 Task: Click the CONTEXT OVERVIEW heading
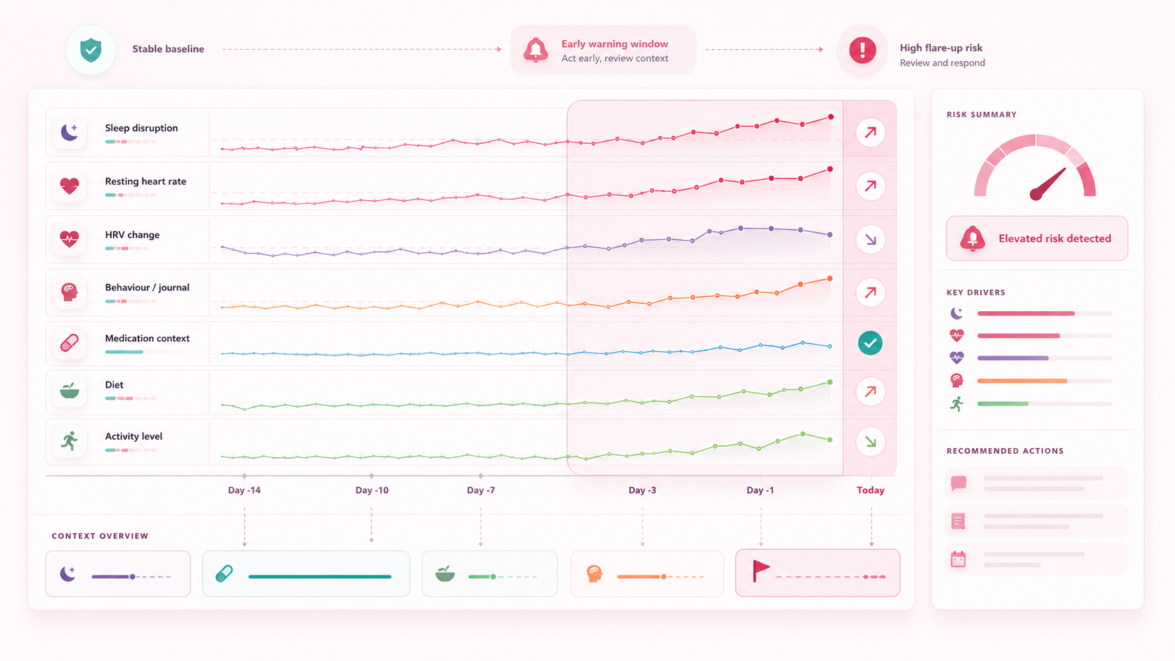pyautogui.click(x=100, y=536)
